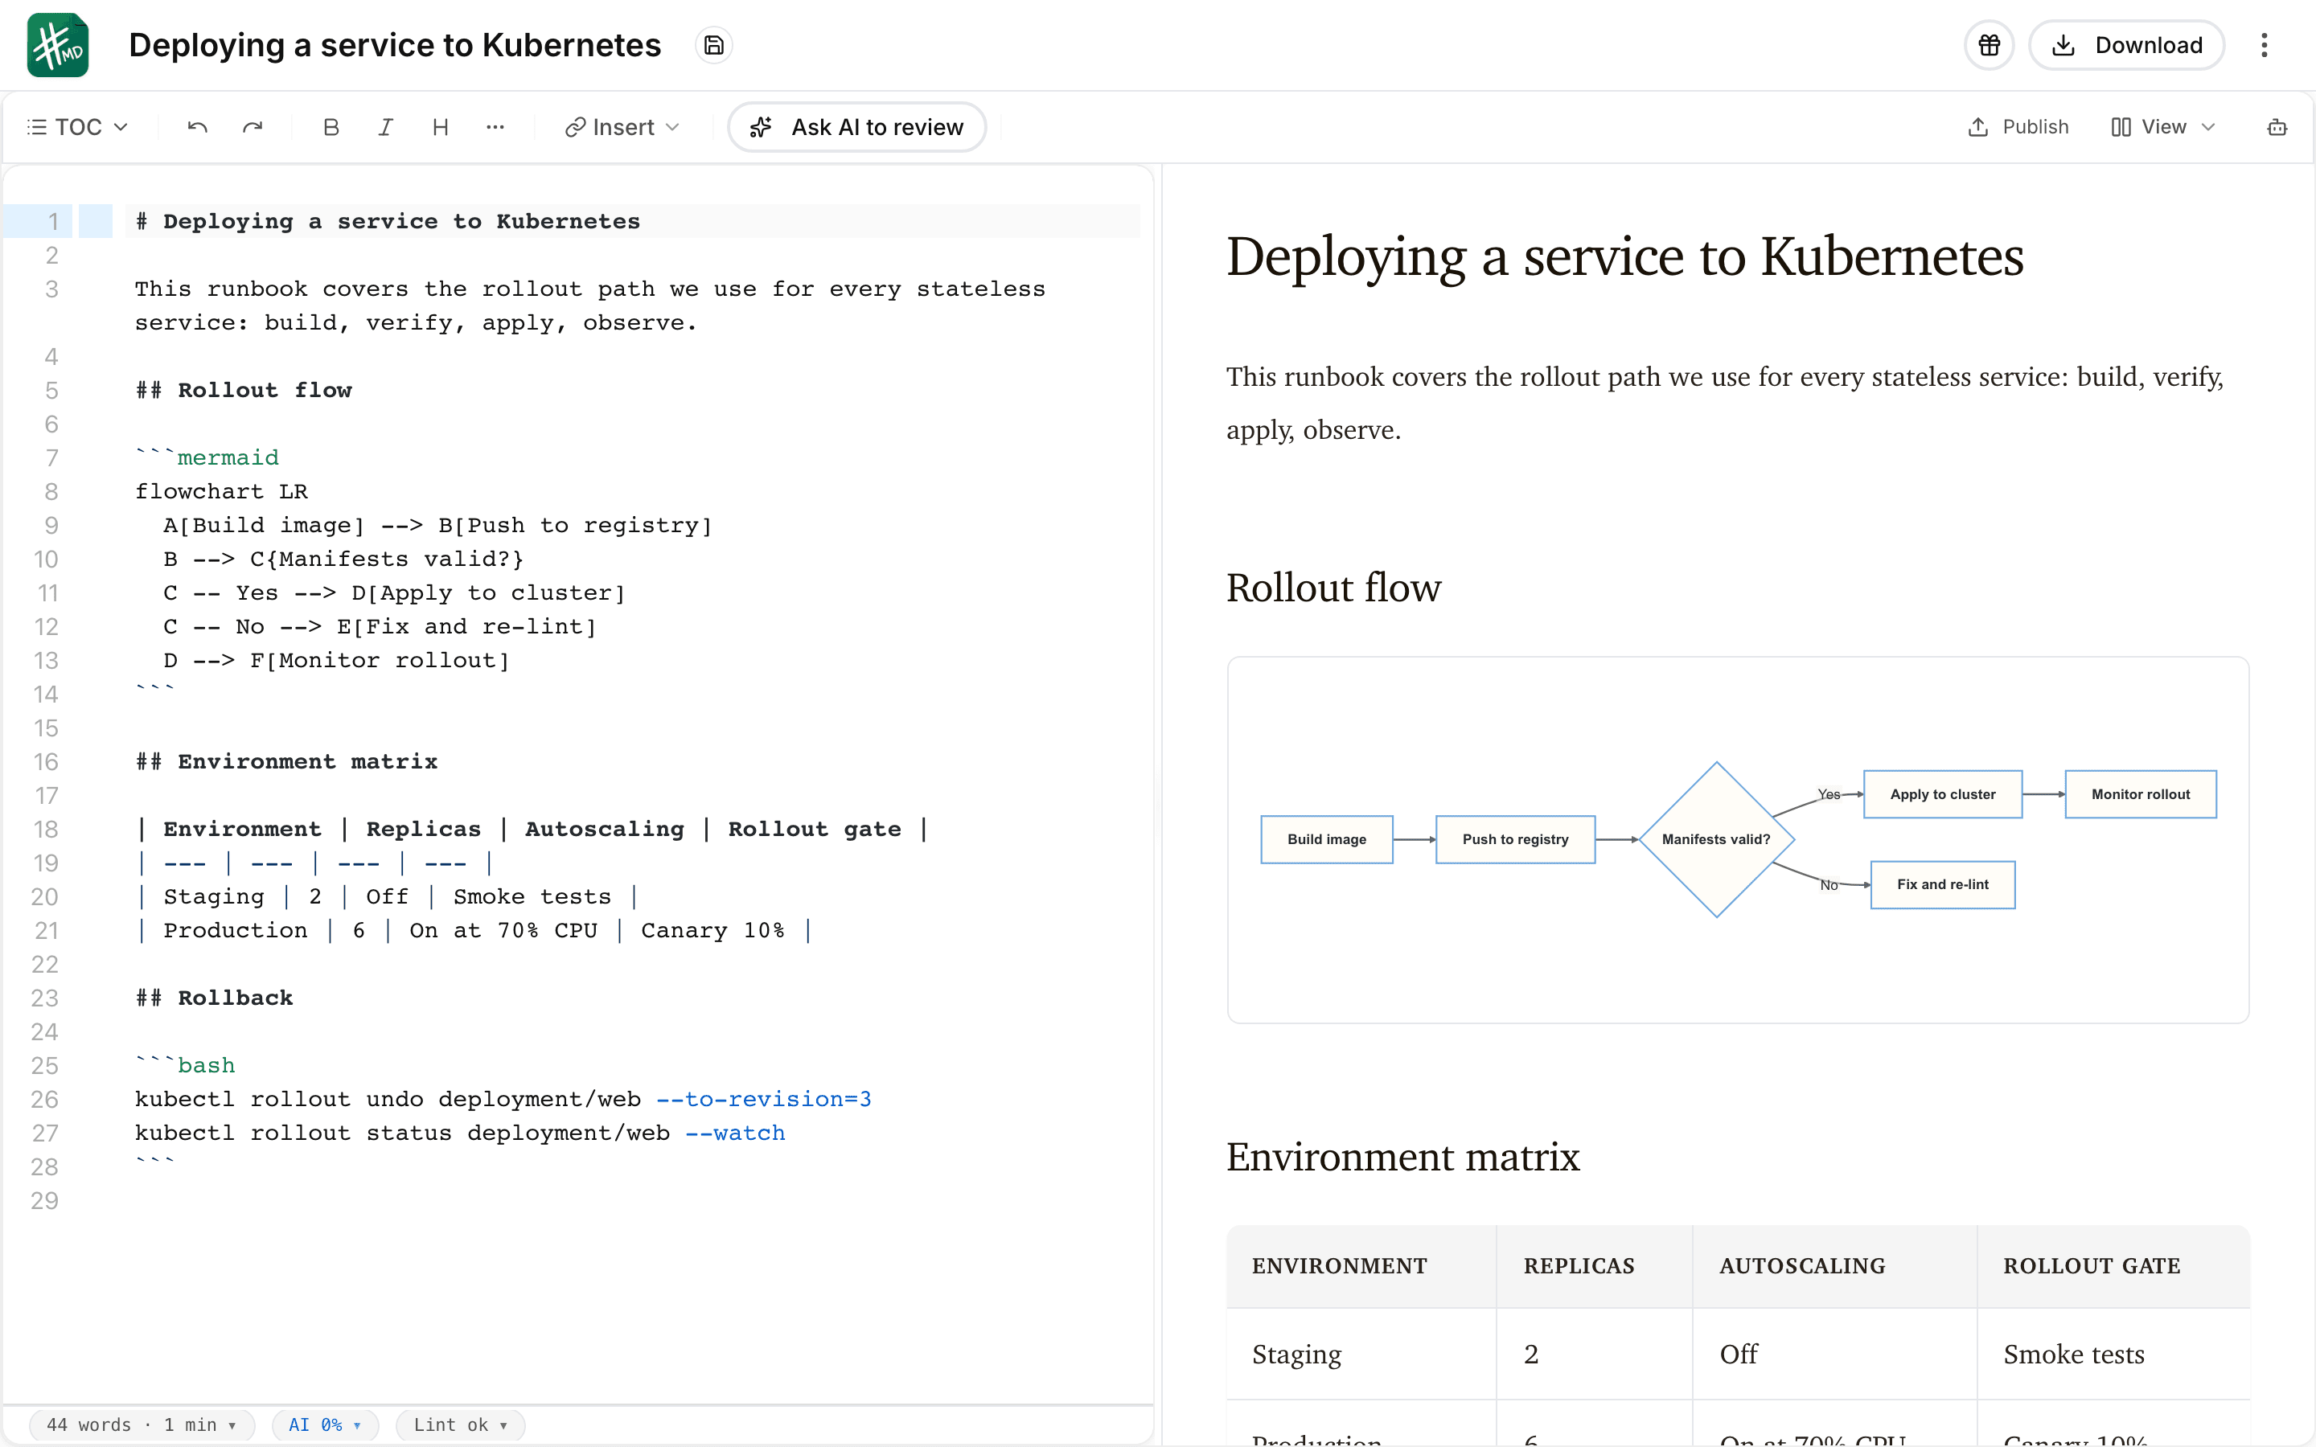Open the Lint ok status dropdown
This screenshot has width=2316, height=1447.
point(460,1425)
